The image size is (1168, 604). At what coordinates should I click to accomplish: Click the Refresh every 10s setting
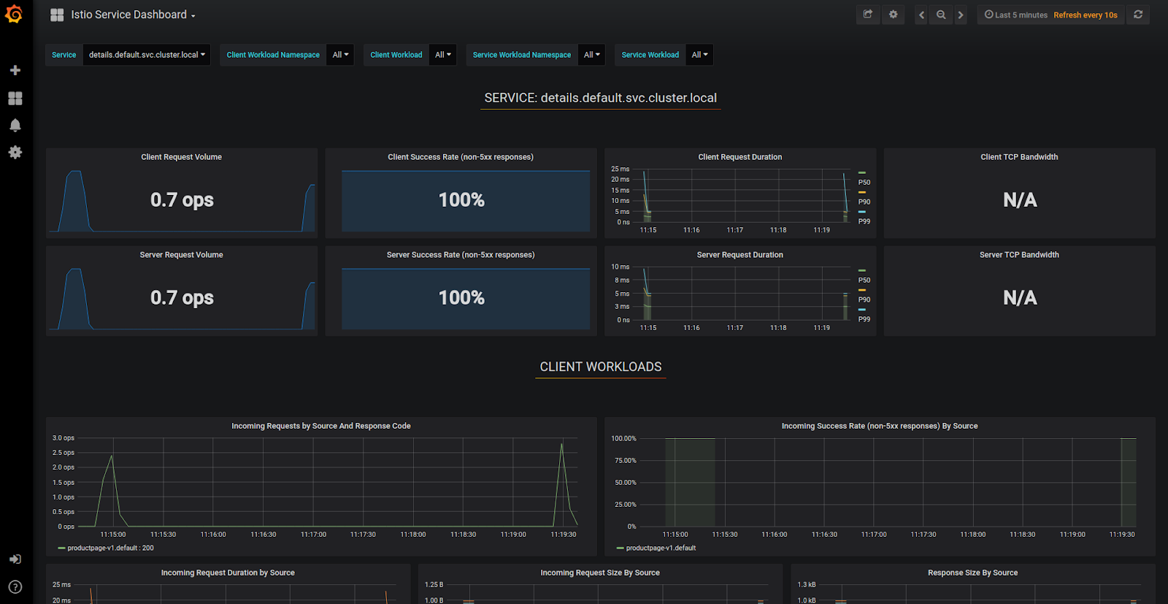pos(1086,15)
